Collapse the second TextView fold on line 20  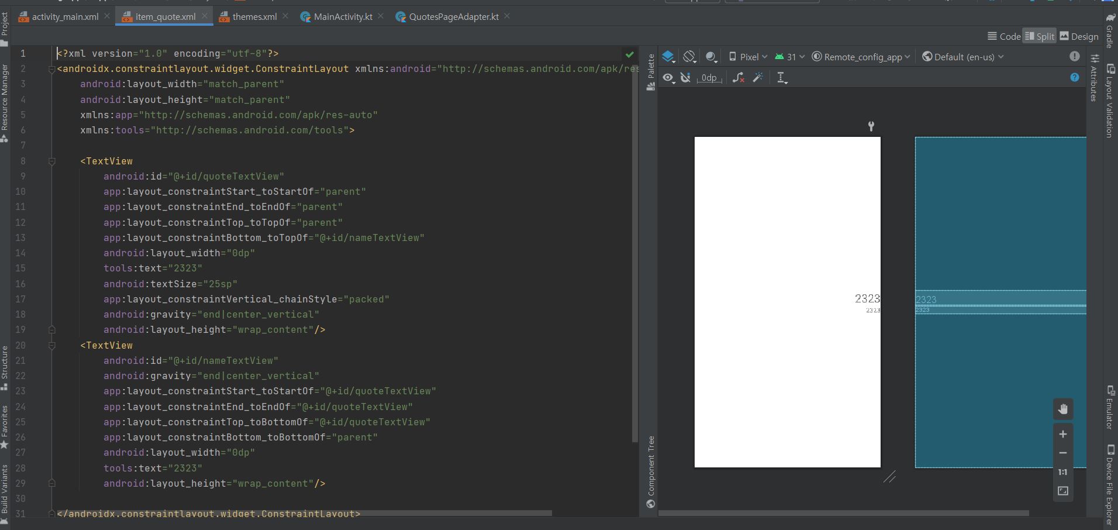tap(51, 345)
